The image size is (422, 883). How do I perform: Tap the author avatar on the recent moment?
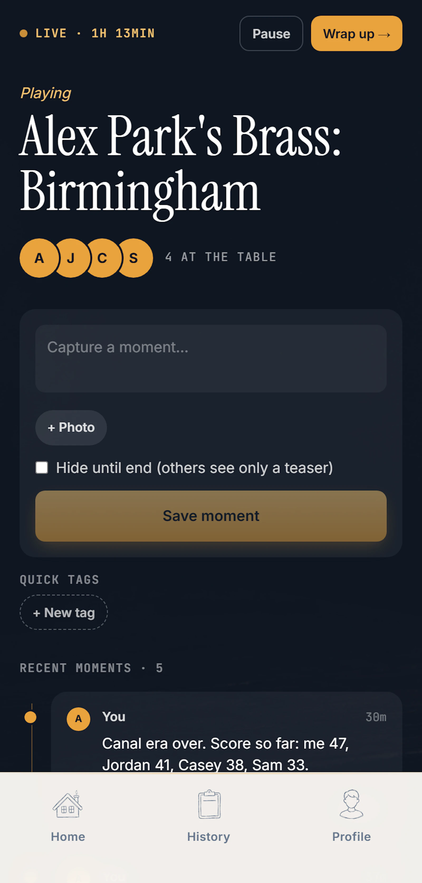(x=79, y=719)
